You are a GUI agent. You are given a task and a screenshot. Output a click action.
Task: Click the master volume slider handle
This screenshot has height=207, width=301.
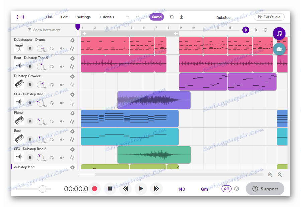42,189
